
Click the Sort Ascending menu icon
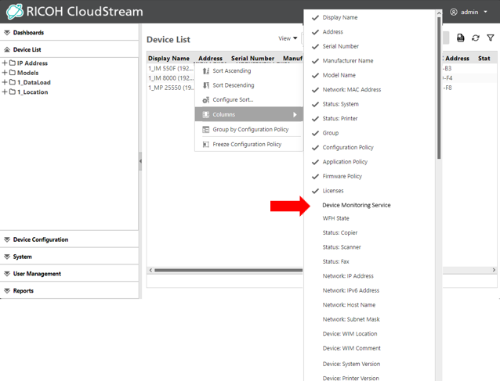pos(206,71)
